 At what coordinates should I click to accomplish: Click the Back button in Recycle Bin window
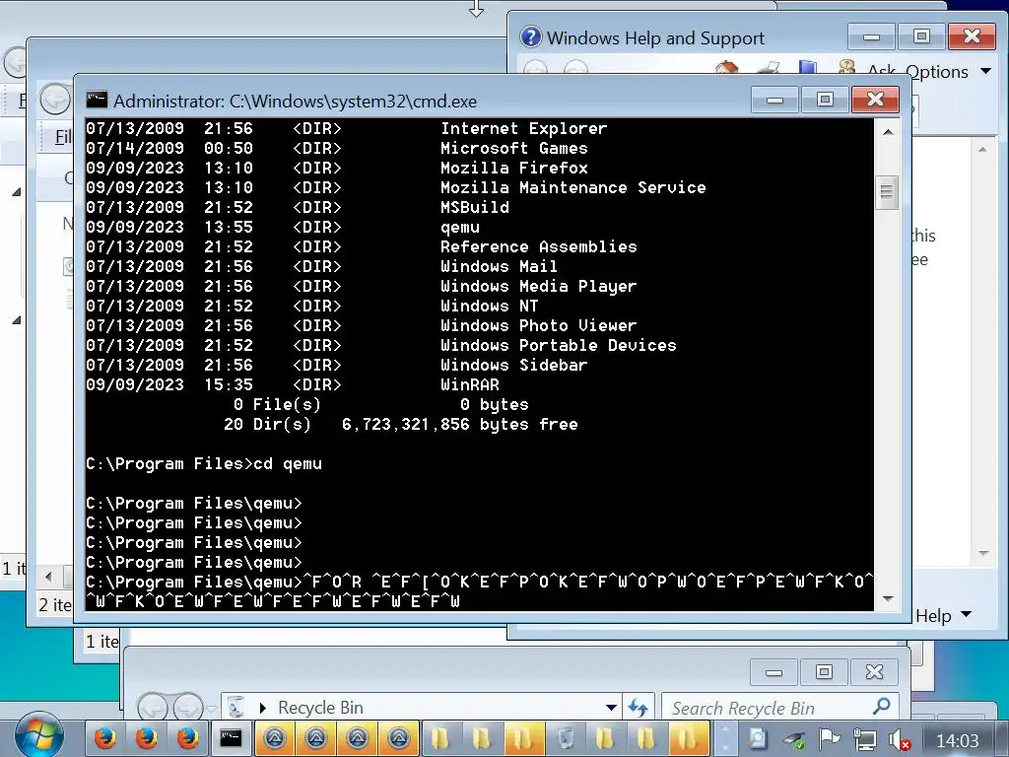(x=153, y=708)
